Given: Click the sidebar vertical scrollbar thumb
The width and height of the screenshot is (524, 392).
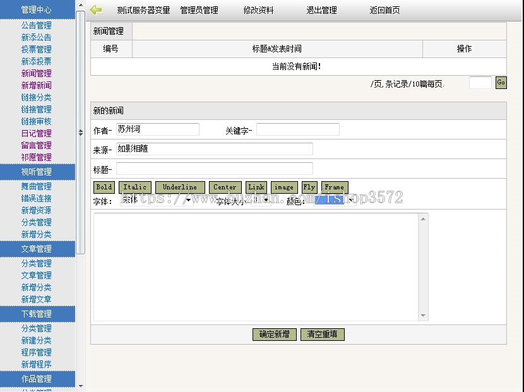Looking at the screenshot, I should click(x=81, y=133).
